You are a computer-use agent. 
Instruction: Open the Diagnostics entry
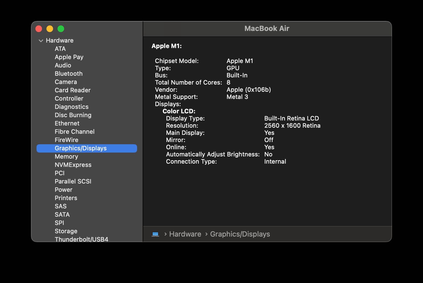72,107
